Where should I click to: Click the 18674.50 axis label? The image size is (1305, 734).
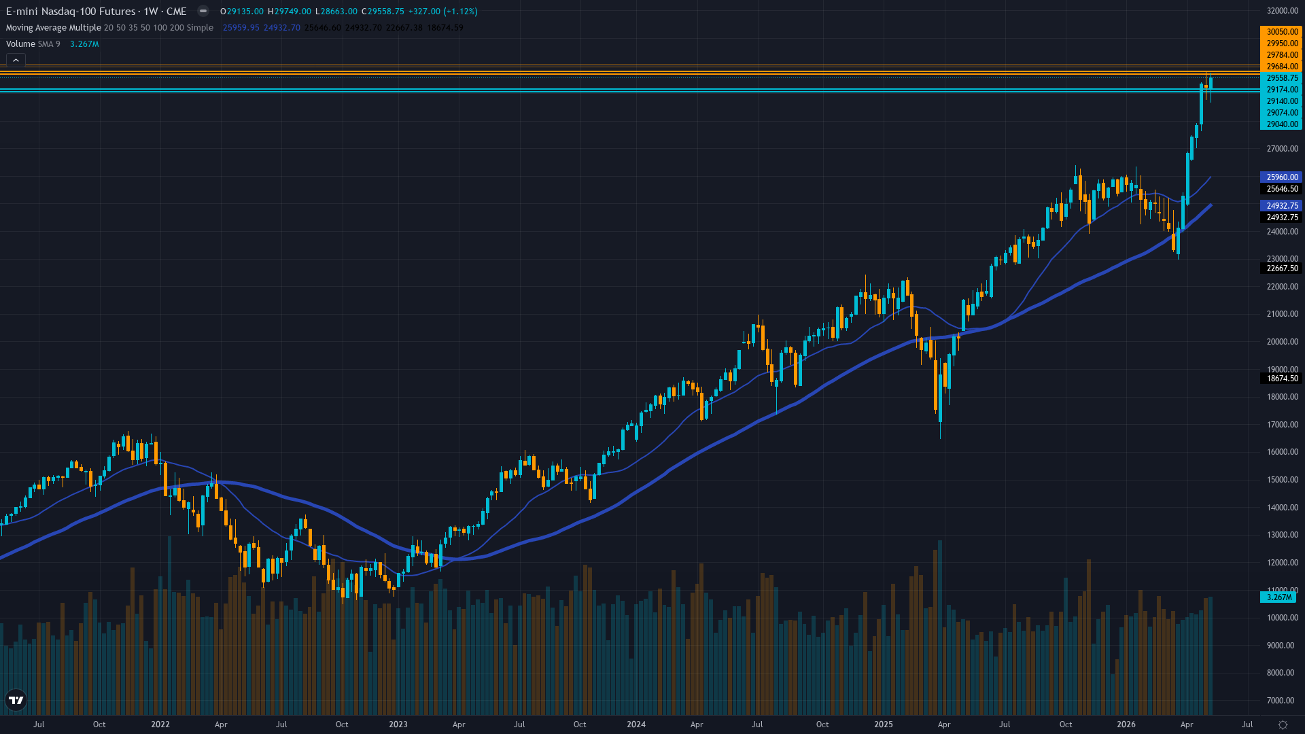(x=1281, y=379)
